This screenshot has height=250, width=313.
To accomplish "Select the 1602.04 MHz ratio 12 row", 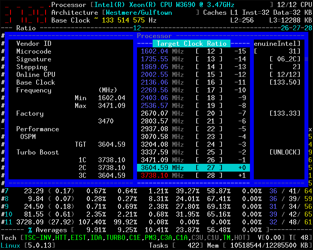I will [193, 51].
